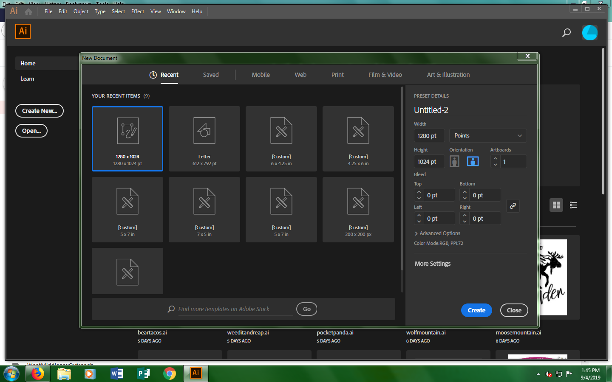This screenshot has width=612, height=382.
Task: Open the Film & Video tab
Action: 385,75
